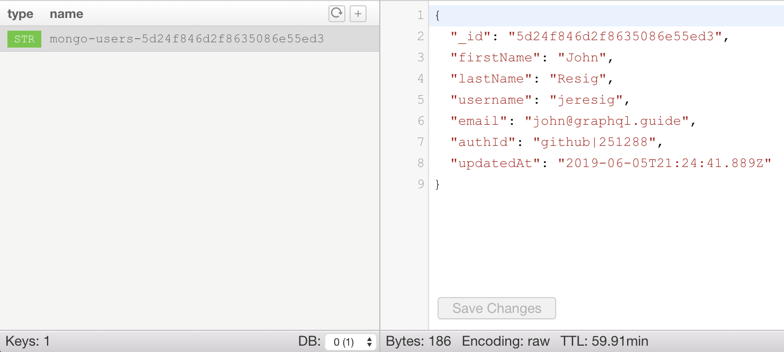This screenshot has height=352, width=784.
Task: Click line number 9 in gutter
Action: (421, 184)
